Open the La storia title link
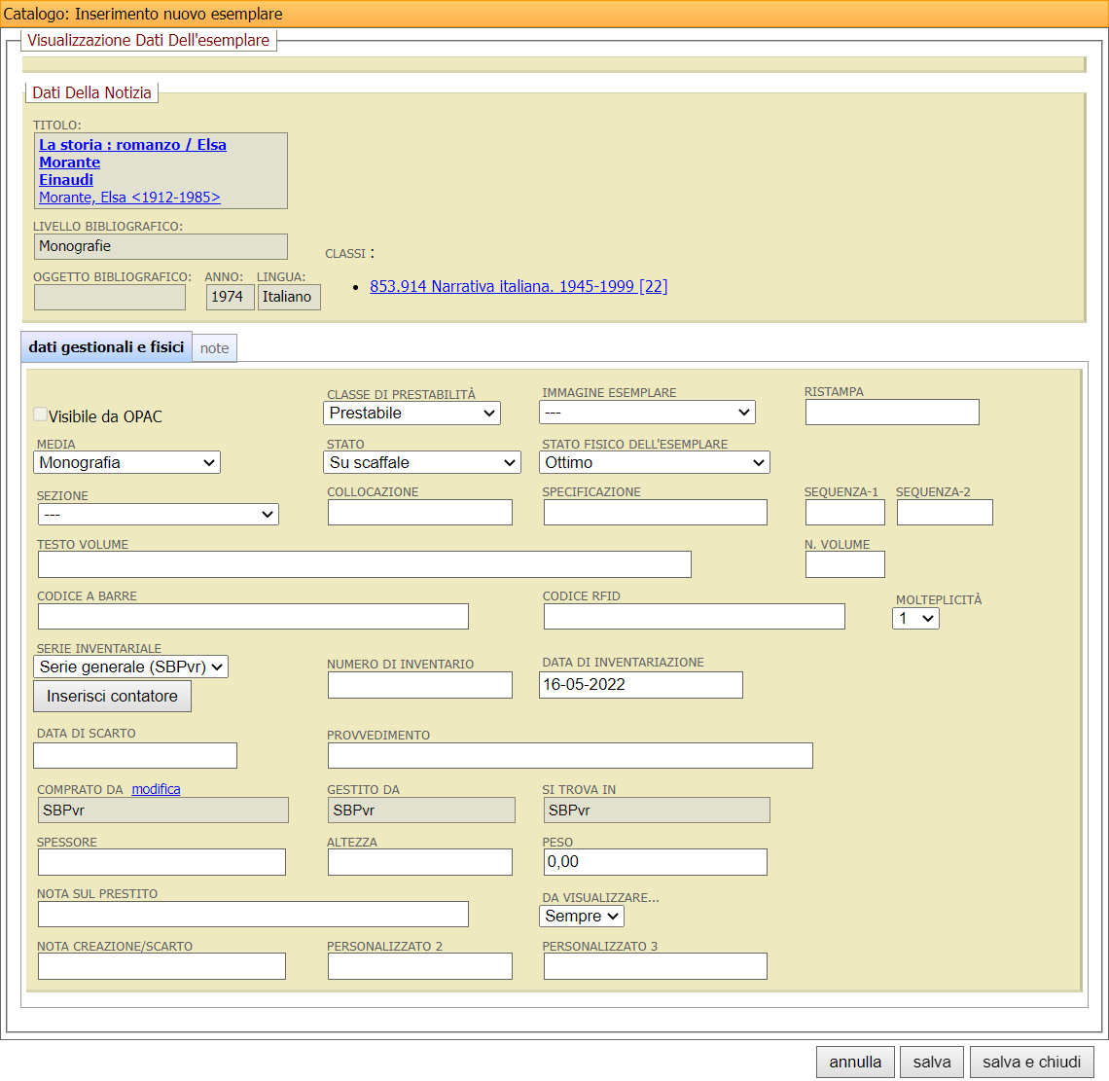This screenshot has height=1081, width=1109. point(132,145)
